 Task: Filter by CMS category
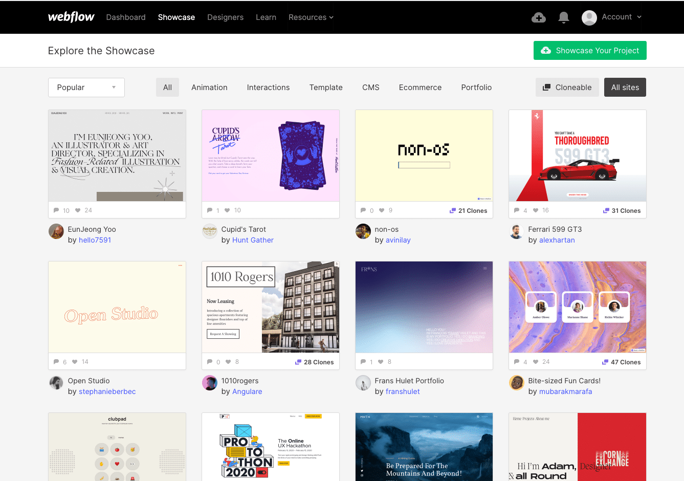[371, 88]
